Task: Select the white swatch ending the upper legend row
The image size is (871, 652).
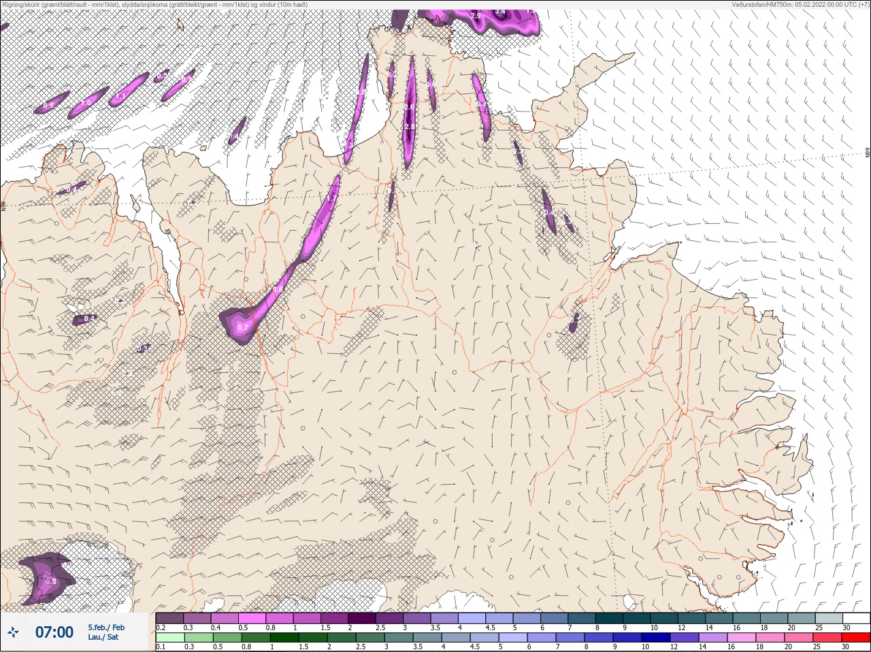Action: tap(856, 618)
